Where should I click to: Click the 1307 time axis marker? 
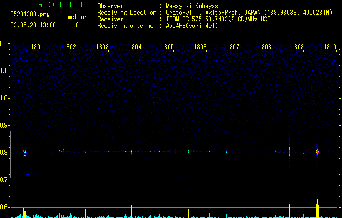(233, 47)
